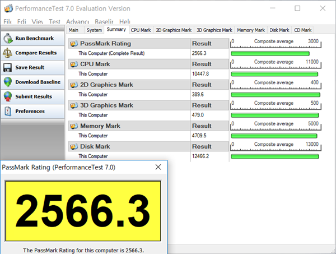Click the 3D Graphics result value 479.0

pos(198,115)
